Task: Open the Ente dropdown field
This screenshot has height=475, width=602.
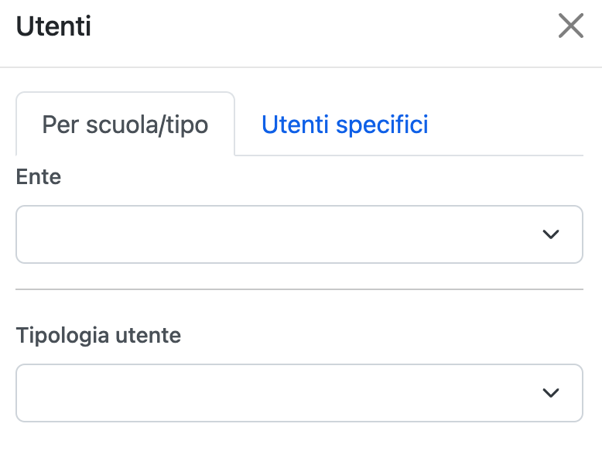Action: pyautogui.click(x=299, y=234)
